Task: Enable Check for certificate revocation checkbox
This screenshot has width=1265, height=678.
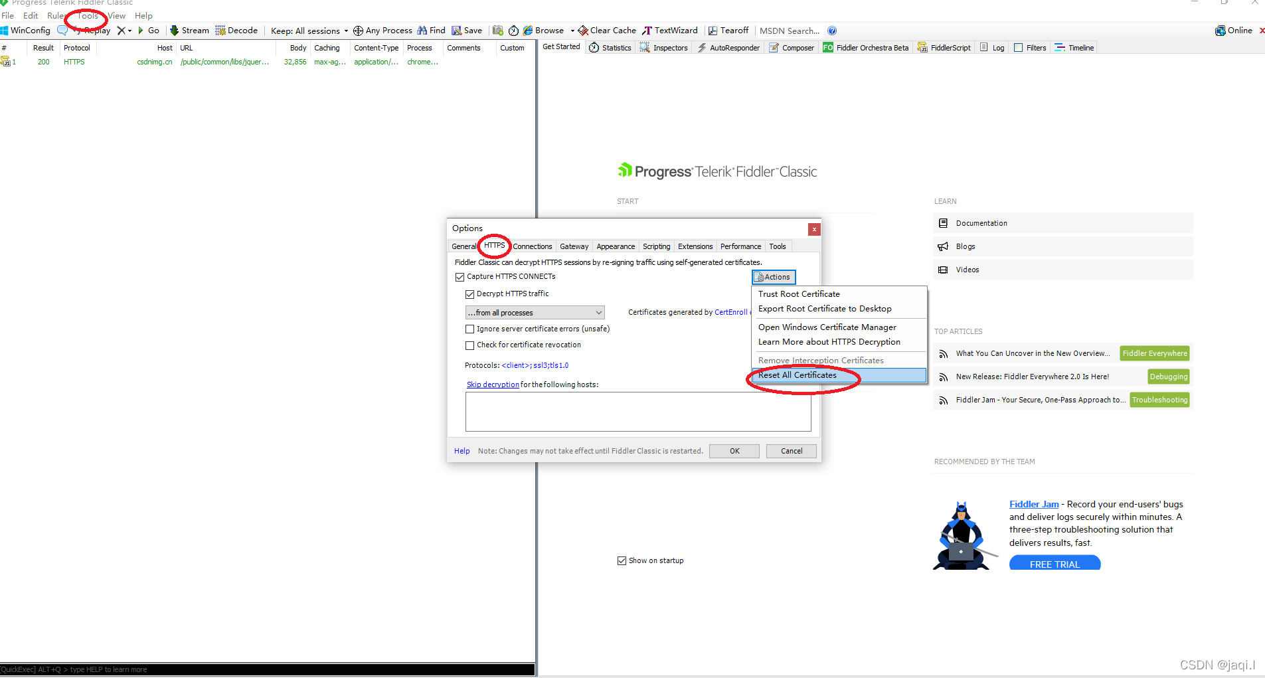Action: [x=469, y=345]
